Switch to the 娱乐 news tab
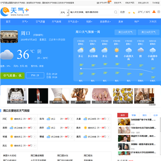 pos(144,115)
